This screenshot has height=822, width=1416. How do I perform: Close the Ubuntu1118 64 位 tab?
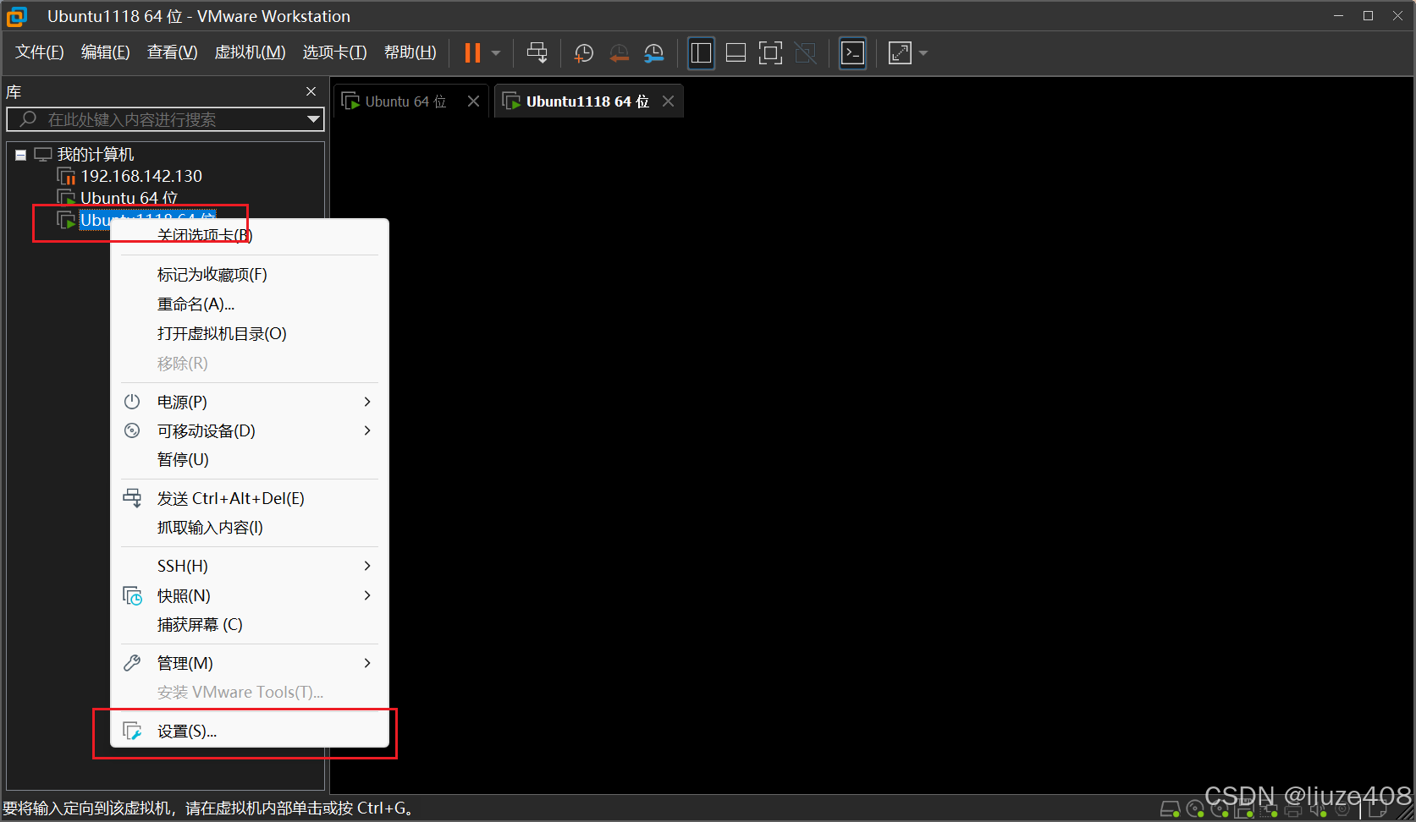669,101
